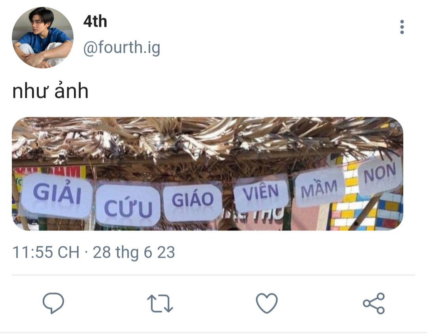Open the @fourth.ig handle profile
This screenshot has height=334, width=427.
pyautogui.click(x=122, y=48)
